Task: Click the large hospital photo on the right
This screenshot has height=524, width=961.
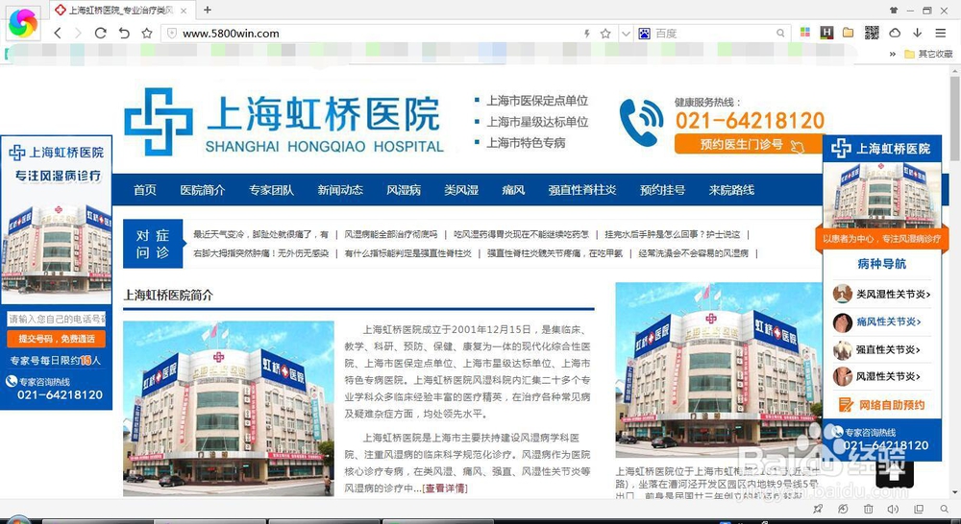Action: click(718, 369)
